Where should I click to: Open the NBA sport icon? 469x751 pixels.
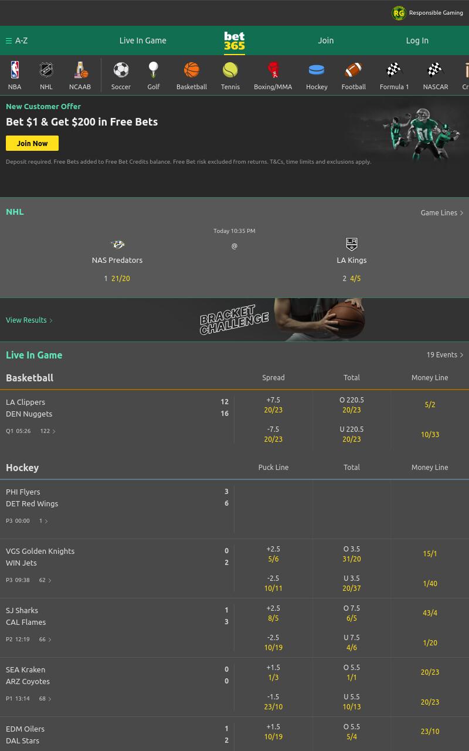(15, 70)
